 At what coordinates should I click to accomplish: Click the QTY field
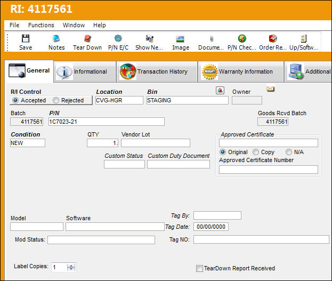pyautogui.click(x=102, y=143)
